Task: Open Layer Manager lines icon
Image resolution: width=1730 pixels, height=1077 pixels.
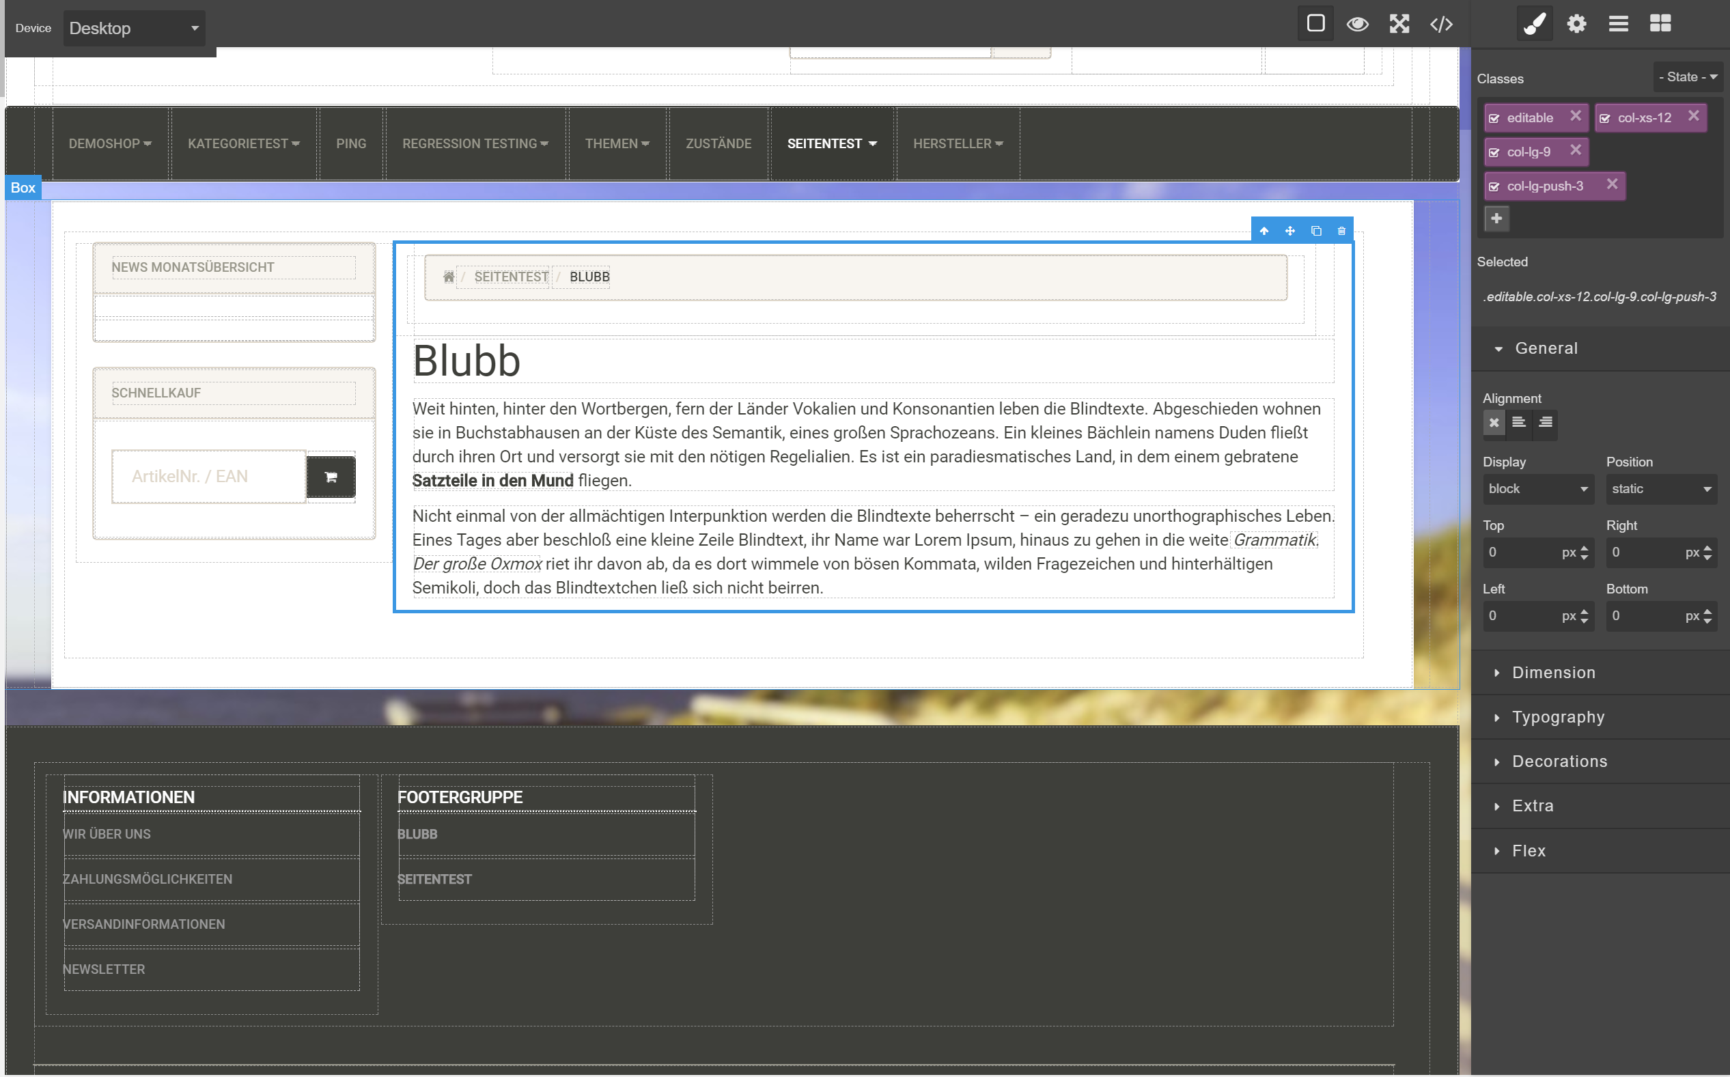Action: tap(1618, 23)
